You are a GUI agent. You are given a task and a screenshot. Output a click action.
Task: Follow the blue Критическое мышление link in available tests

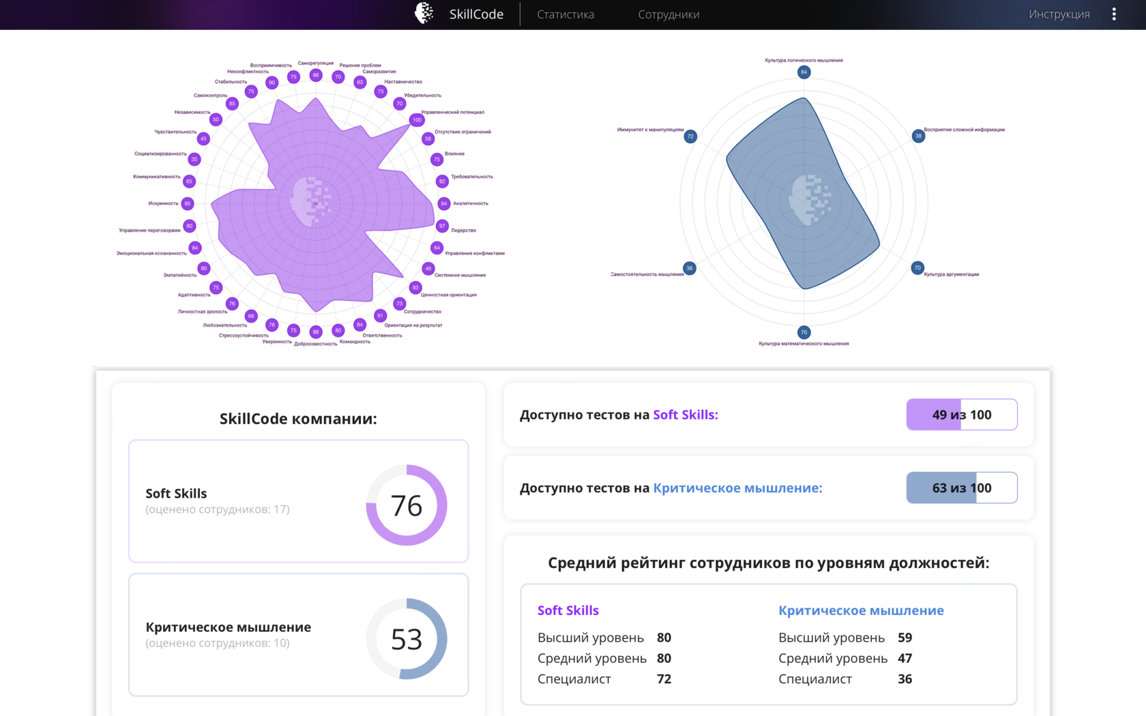pos(737,488)
